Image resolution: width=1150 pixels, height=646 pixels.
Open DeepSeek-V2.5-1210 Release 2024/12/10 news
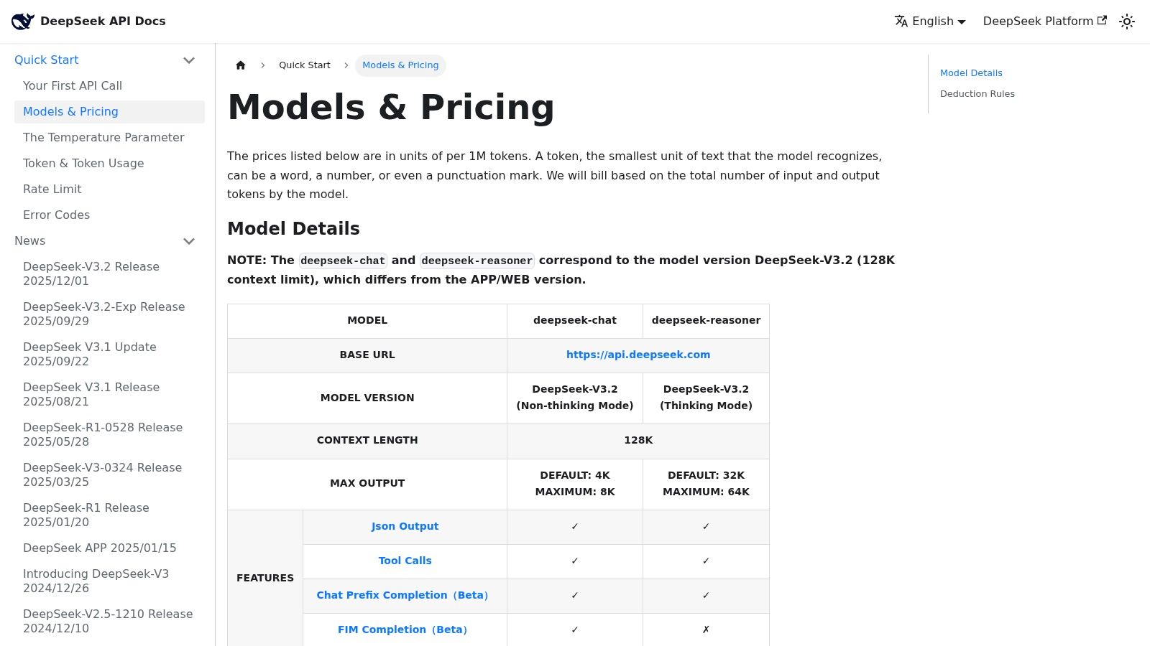109,622
